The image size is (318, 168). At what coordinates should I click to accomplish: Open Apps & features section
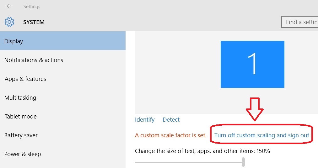click(x=25, y=79)
